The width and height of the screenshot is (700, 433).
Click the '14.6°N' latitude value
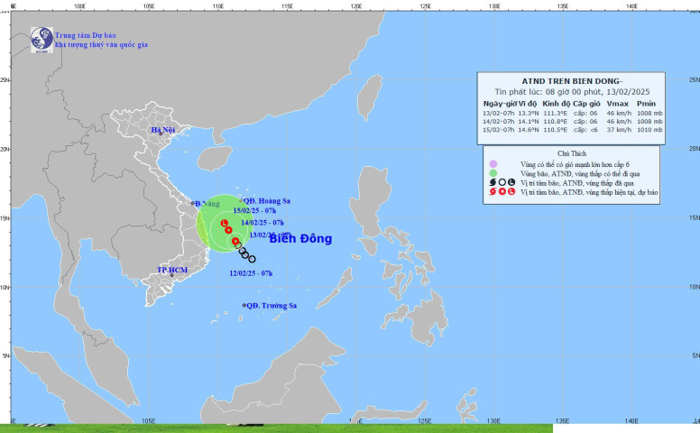coord(528,130)
